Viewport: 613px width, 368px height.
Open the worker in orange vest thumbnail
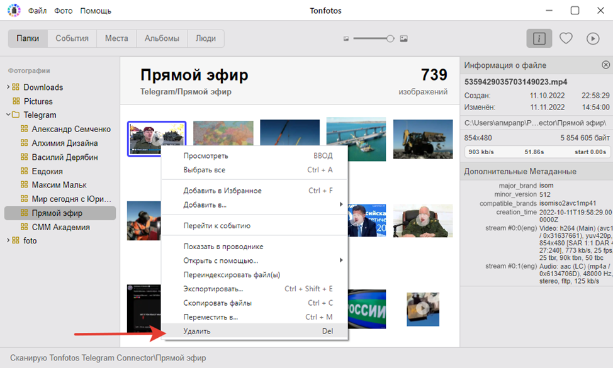point(144,221)
